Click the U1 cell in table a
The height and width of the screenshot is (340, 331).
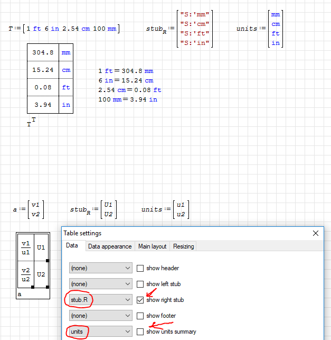(41, 247)
